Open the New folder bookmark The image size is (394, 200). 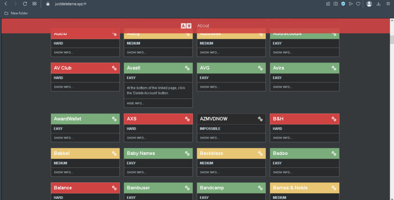tap(16, 13)
